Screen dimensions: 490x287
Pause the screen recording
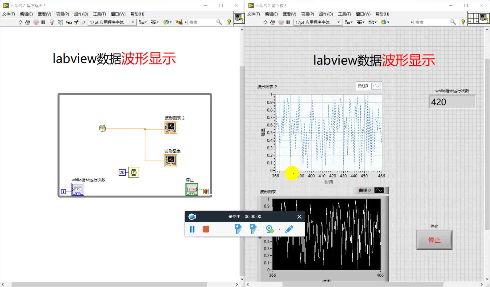click(192, 229)
